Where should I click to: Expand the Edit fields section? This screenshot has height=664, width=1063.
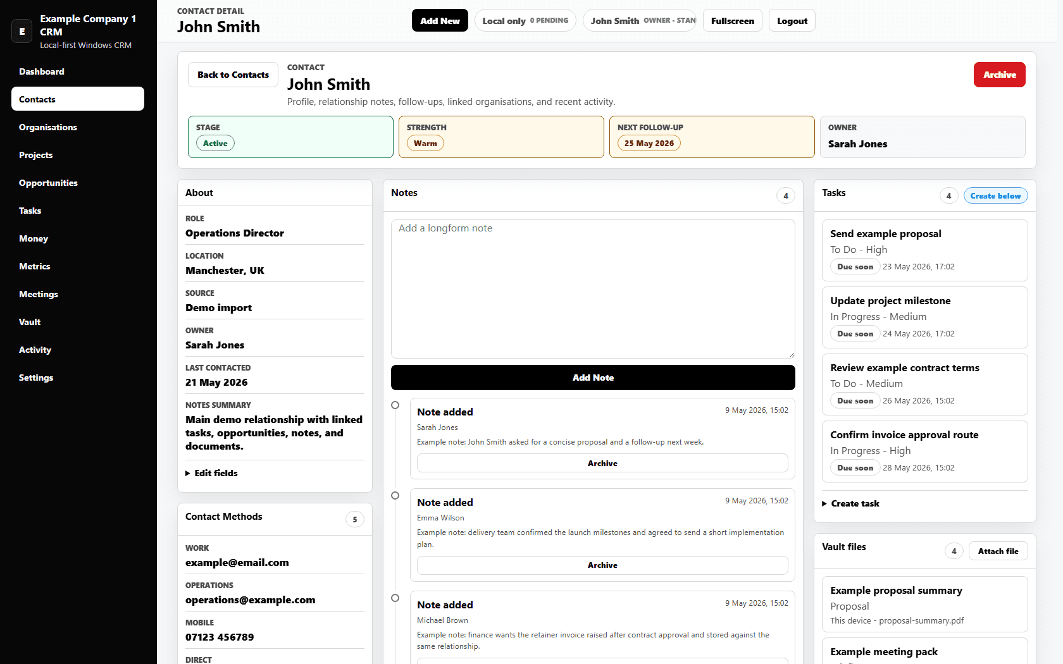[x=211, y=473]
